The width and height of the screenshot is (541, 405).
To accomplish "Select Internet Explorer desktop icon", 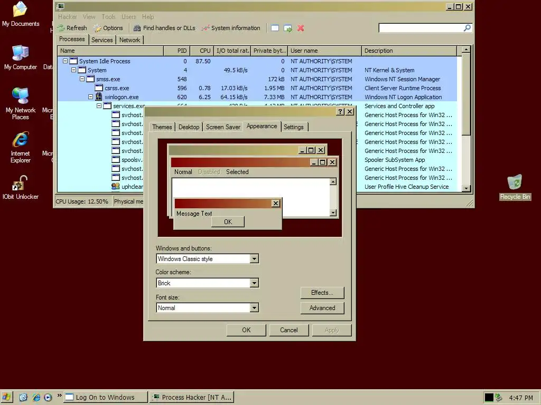I will (x=21, y=147).
